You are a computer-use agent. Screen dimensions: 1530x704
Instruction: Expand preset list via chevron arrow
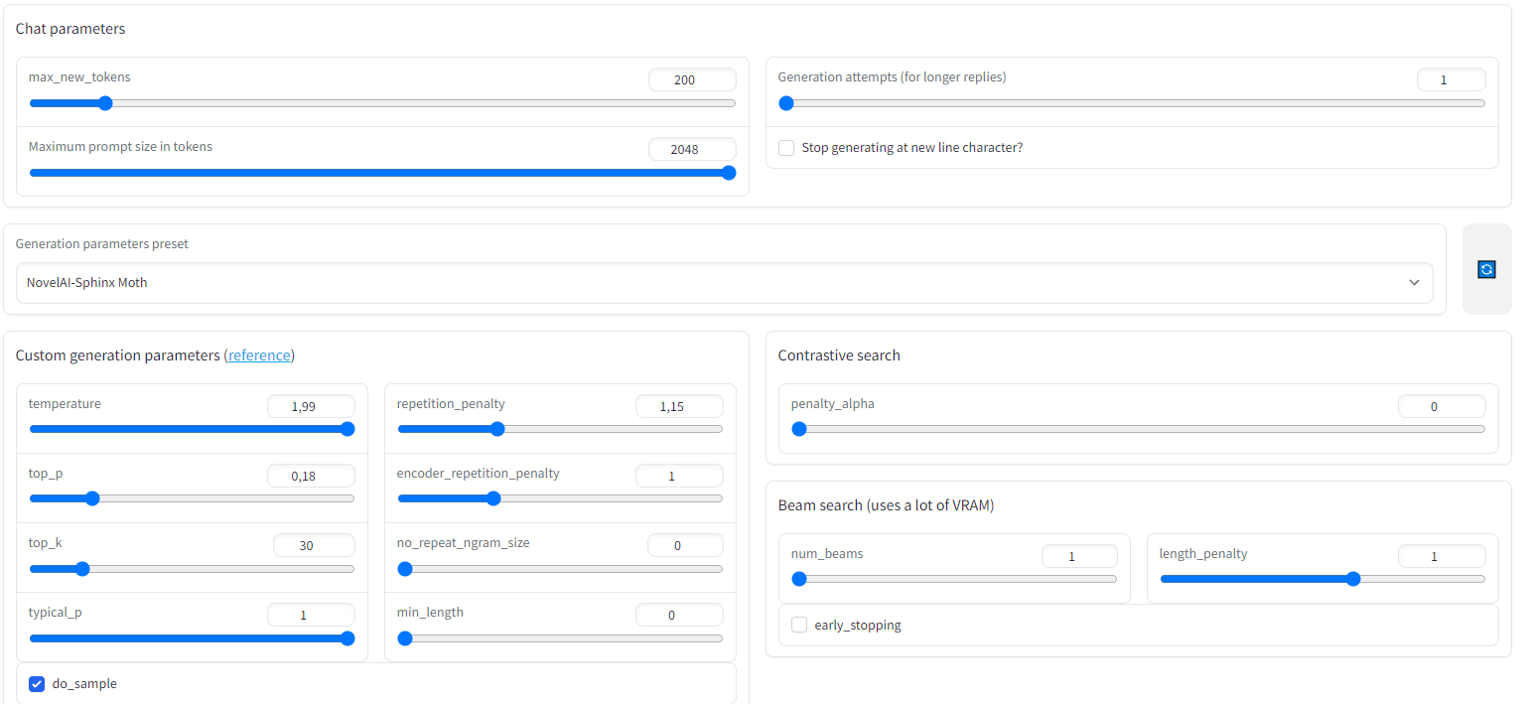click(x=1414, y=283)
